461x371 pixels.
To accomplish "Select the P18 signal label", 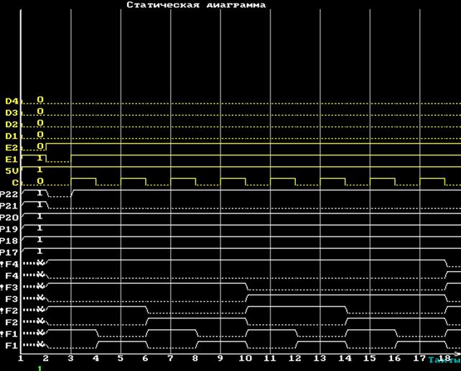I will tap(9, 241).
